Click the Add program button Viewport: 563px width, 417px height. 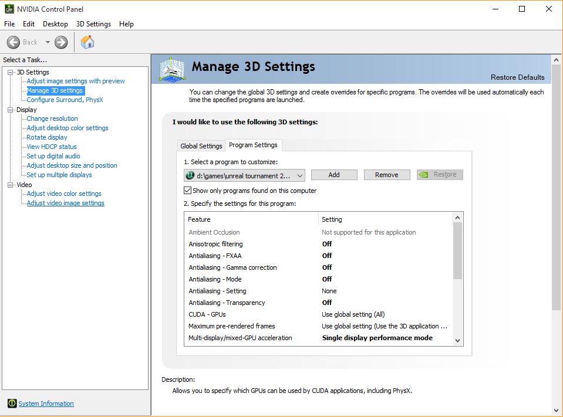click(334, 175)
